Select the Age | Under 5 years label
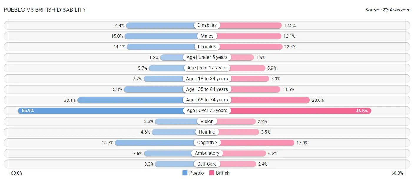The image size is (414, 180). click(207, 57)
